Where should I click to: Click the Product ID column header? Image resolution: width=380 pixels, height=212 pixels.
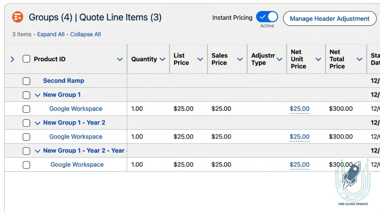tap(50, 59)
